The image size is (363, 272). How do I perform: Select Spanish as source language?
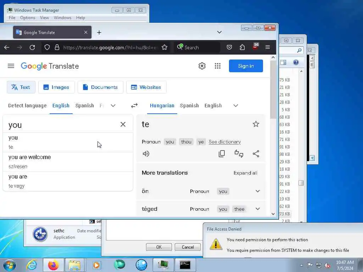click(x=84, y=106)
